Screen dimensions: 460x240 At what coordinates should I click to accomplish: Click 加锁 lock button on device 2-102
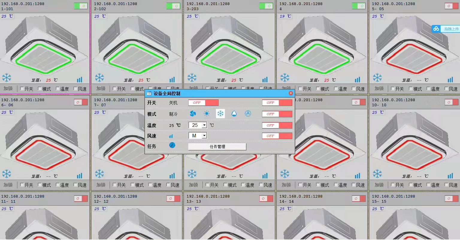(x=101, y=89)
